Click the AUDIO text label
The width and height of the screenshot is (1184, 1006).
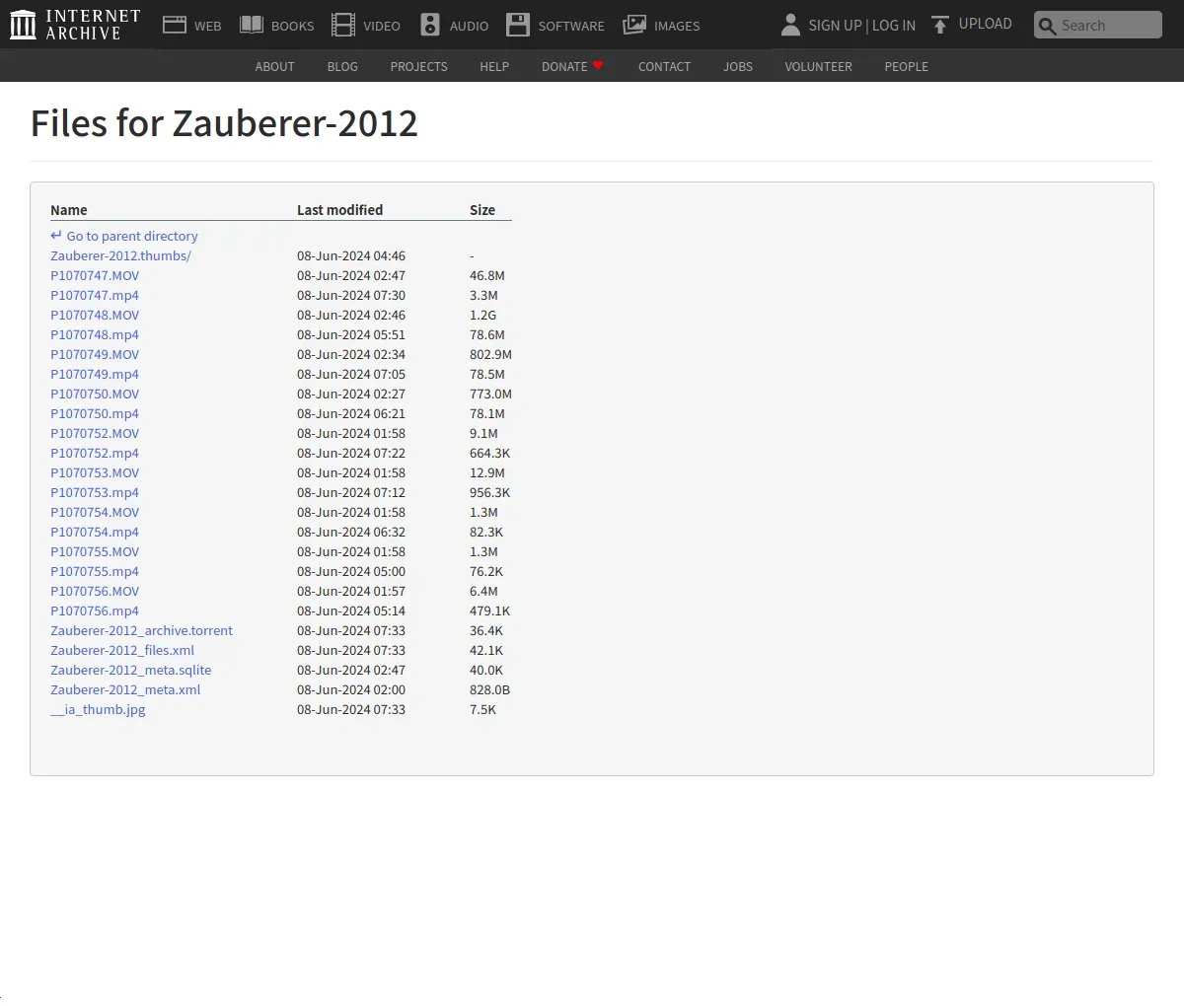click(x=469, y=26)
